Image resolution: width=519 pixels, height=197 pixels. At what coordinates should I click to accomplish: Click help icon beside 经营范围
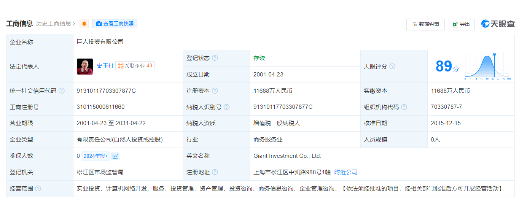pos(38,189)
